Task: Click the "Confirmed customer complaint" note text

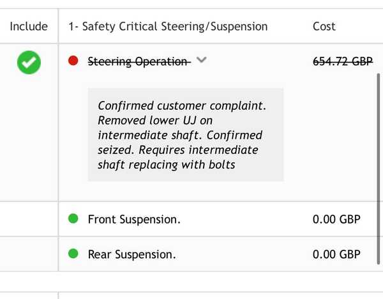Action: (174, 105)
